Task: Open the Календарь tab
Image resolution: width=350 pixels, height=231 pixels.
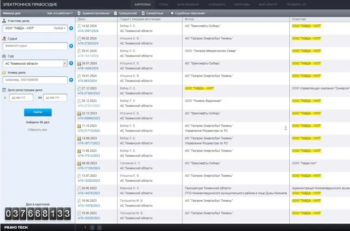Action: click(x=216, y=4)
